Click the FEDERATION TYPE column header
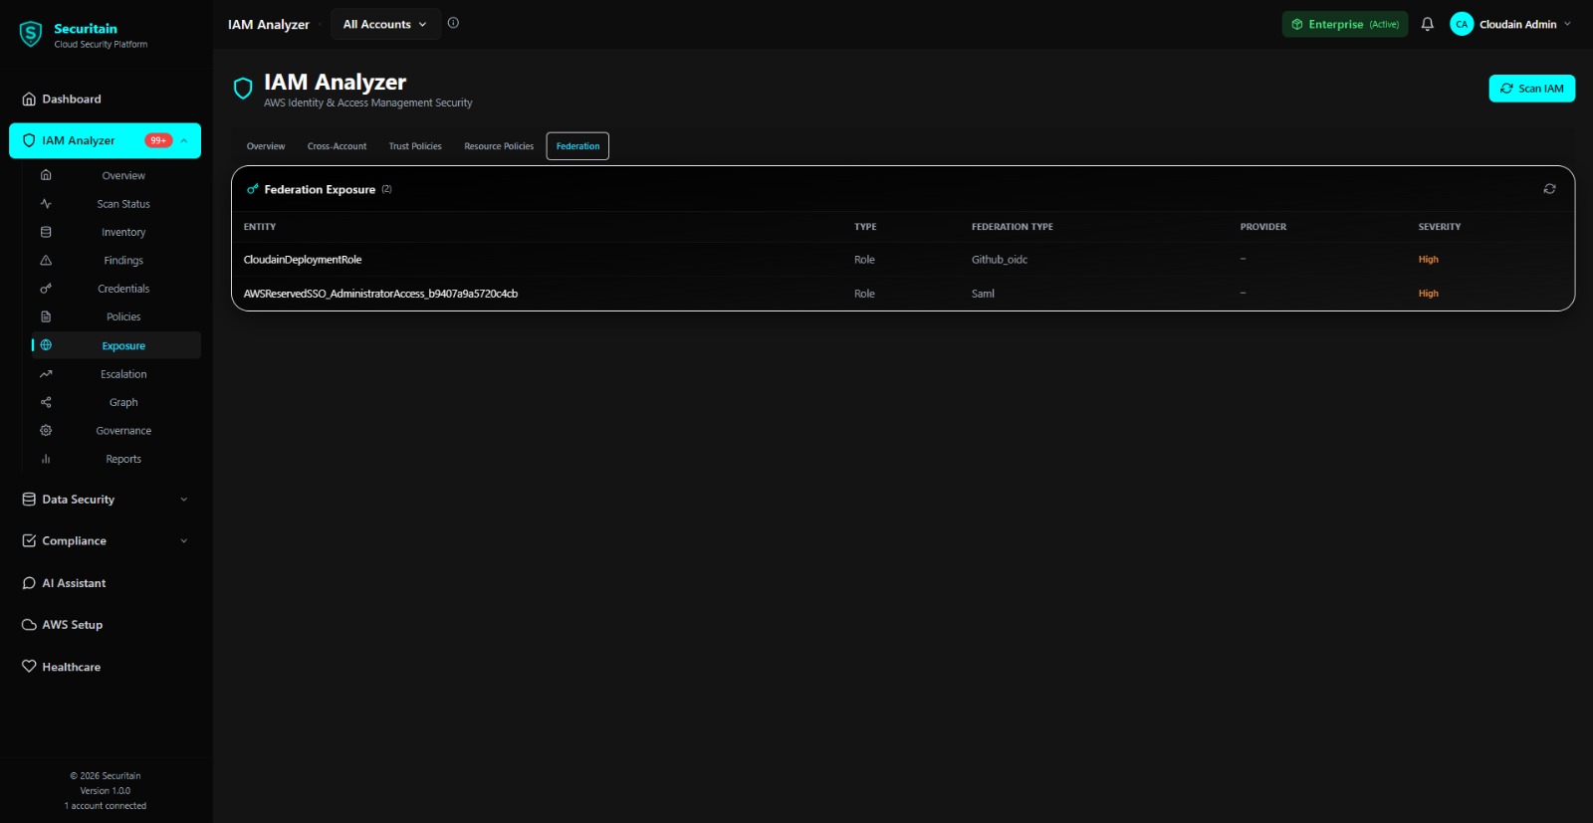1593x823 pixels. coord(1013,227)
